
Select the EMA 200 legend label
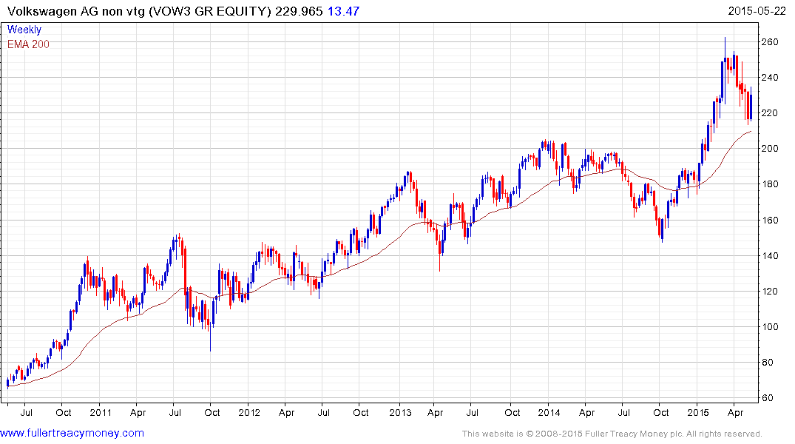[x=28, y=44]
